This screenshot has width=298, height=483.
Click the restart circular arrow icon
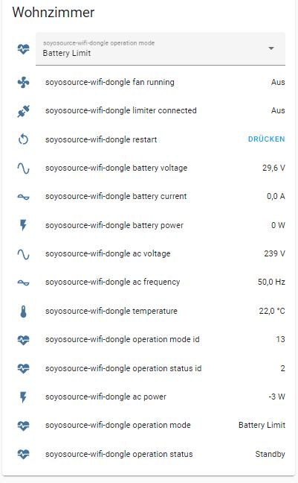[23, 139]
